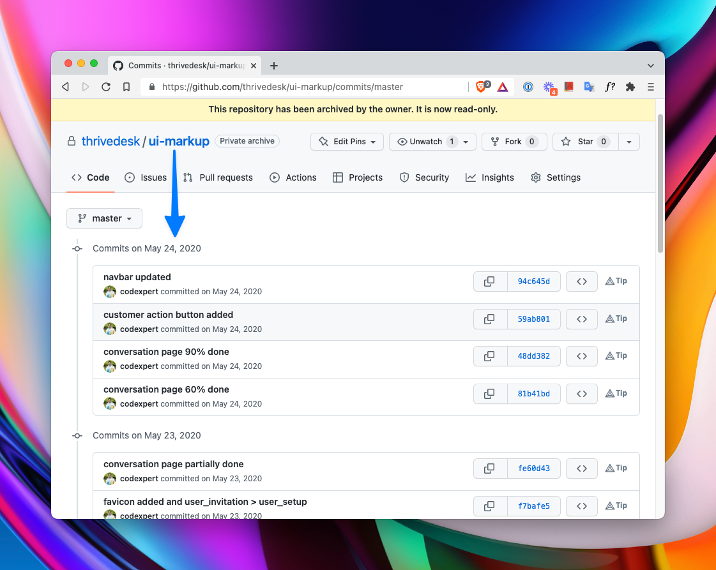
Task: Browse repository at conversation page 90% commit
Action: (582, 356)
